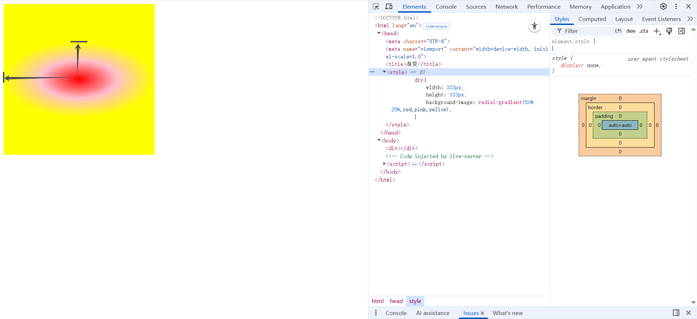Viewport: 697px width, 319px height.
Task: Select the Event Listeners pane tab
Action: pyautogui.click(x=661, y=19)
